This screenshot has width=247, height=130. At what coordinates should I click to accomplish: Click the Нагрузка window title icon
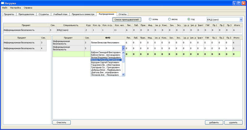[2, 3]
